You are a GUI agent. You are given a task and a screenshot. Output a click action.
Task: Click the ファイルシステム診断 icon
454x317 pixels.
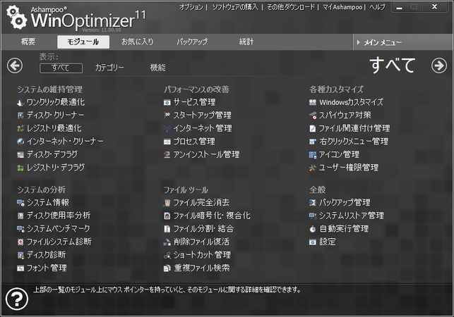(20, 242)
